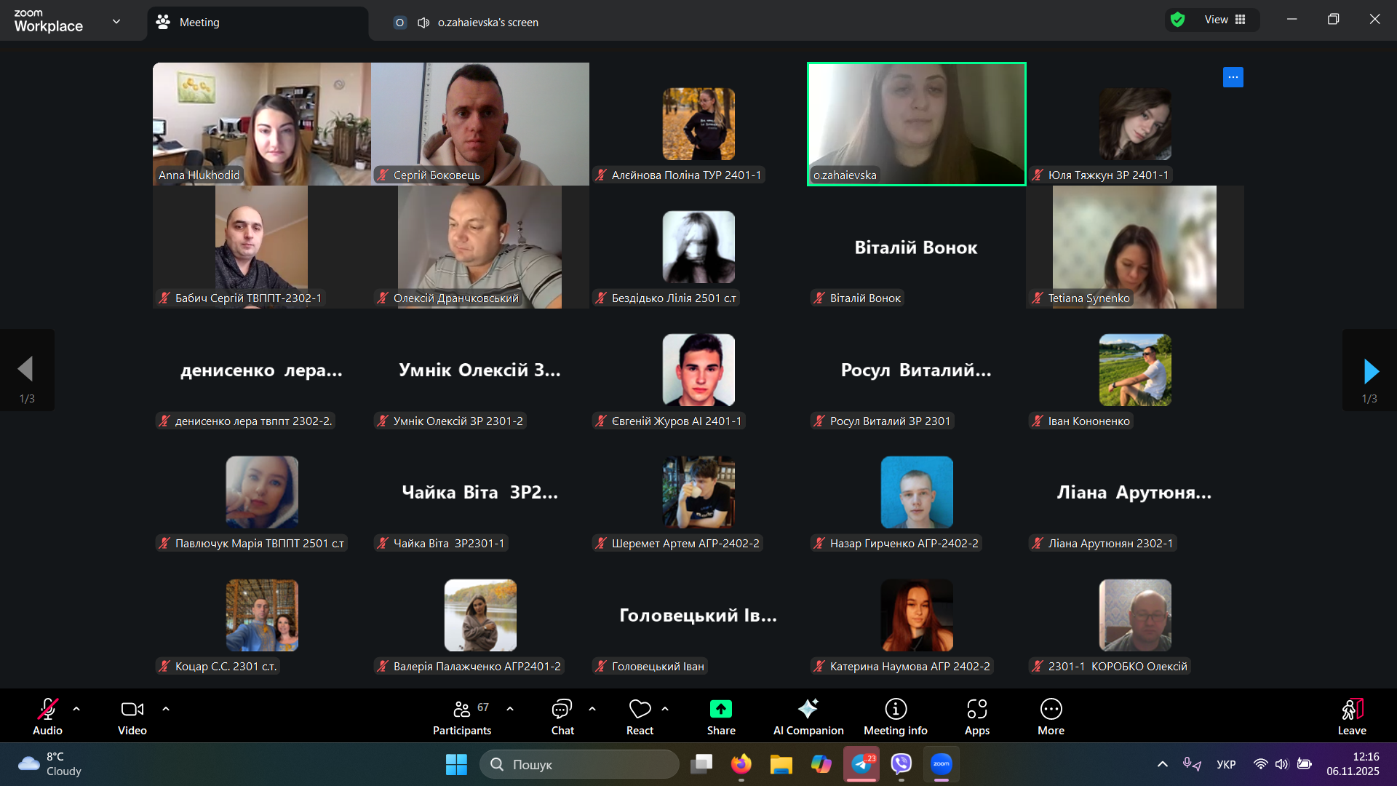Screen dimensions: 1397x786
Task: Click the Leave meeting button
Action: point(1351,717)
